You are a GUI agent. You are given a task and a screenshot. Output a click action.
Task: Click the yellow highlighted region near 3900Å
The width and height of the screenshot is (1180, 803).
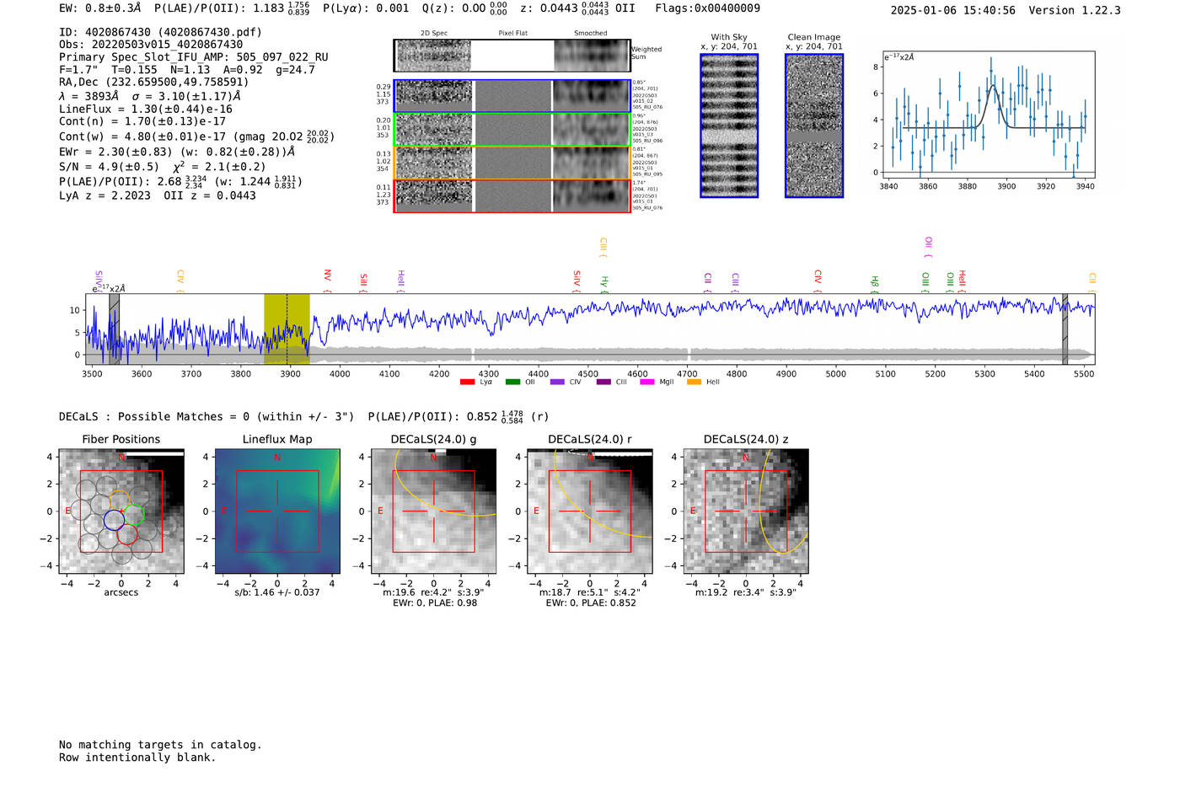pos(287,329)
